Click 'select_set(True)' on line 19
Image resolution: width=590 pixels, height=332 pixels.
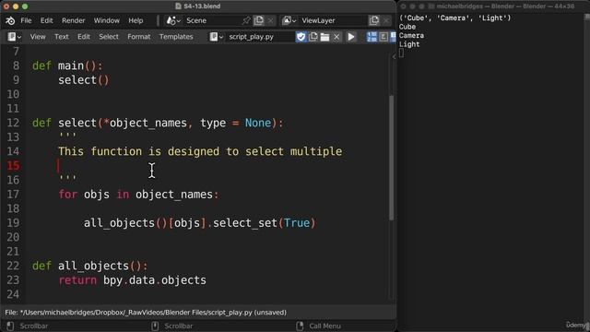click(x=265, y=223)
